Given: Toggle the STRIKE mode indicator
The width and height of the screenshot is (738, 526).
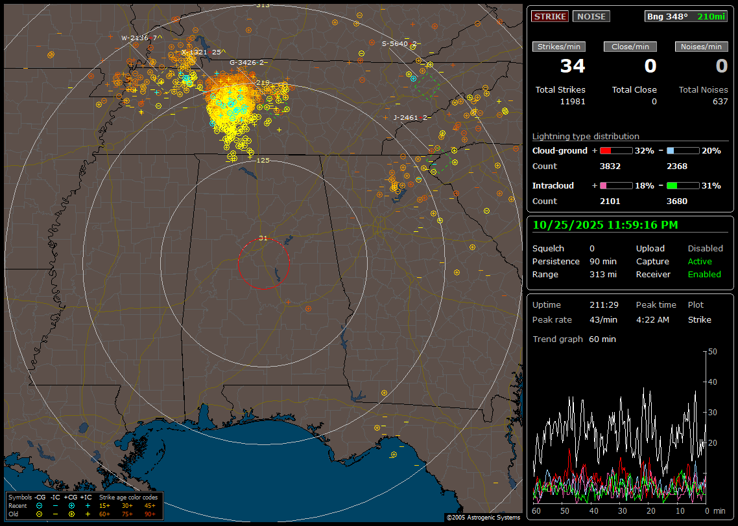Looking at the screenshot, I should pos(550,16).
